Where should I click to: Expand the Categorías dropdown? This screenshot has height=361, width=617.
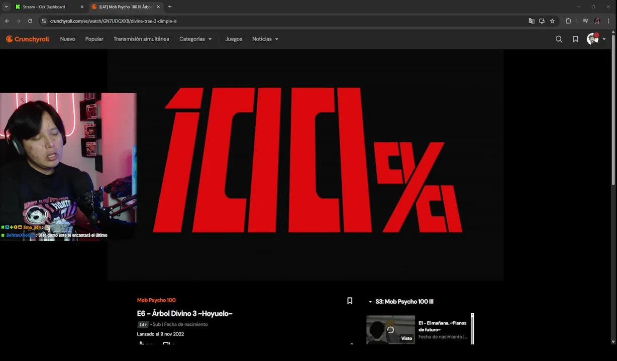(x=195, y=39)
